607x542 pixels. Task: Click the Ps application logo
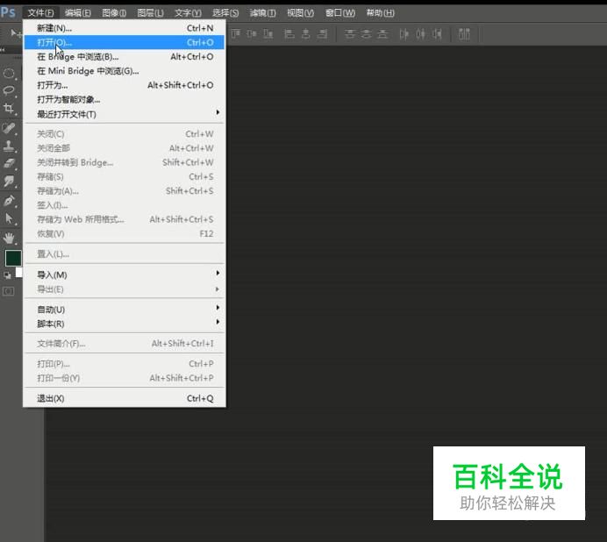pyautogui.click(x=8, y=12)
